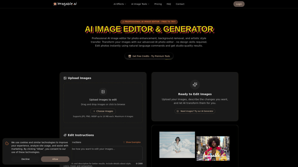The width and height of the screenshot is (298, 167).
Task: Click the sparkle icon above Ready to Edit
Action: point(195,85)
